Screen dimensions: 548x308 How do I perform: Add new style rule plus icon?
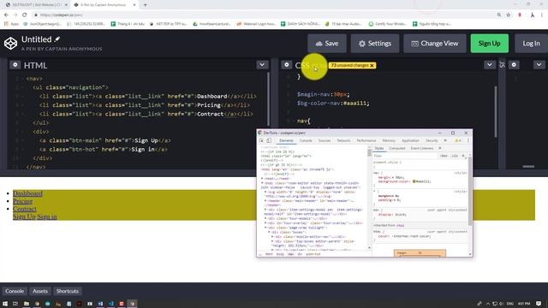[x=463, y=156]
